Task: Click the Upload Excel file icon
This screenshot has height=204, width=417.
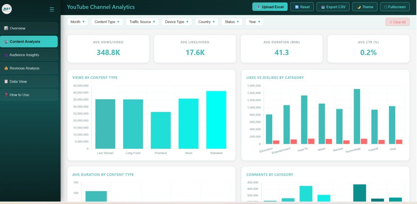Action: click(258, 7)
